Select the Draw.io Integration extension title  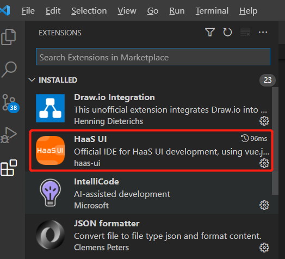(x=114, y=97)
